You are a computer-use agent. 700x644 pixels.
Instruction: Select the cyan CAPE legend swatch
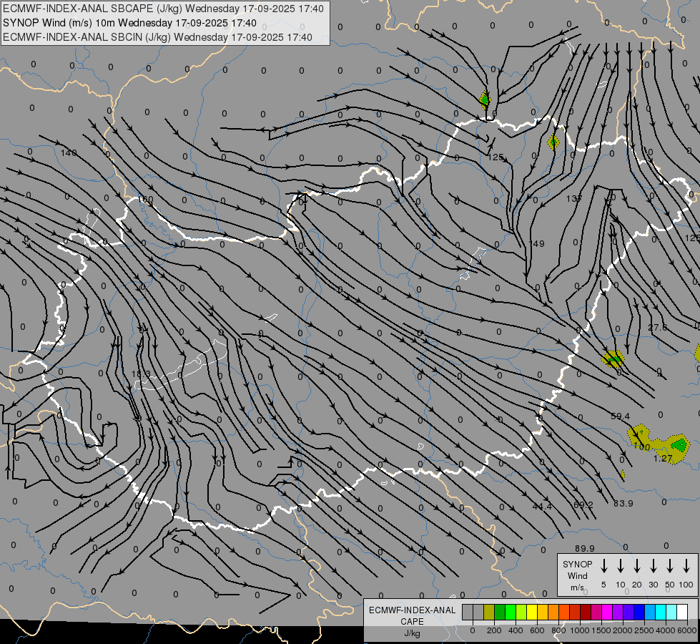tap(660, 612)
